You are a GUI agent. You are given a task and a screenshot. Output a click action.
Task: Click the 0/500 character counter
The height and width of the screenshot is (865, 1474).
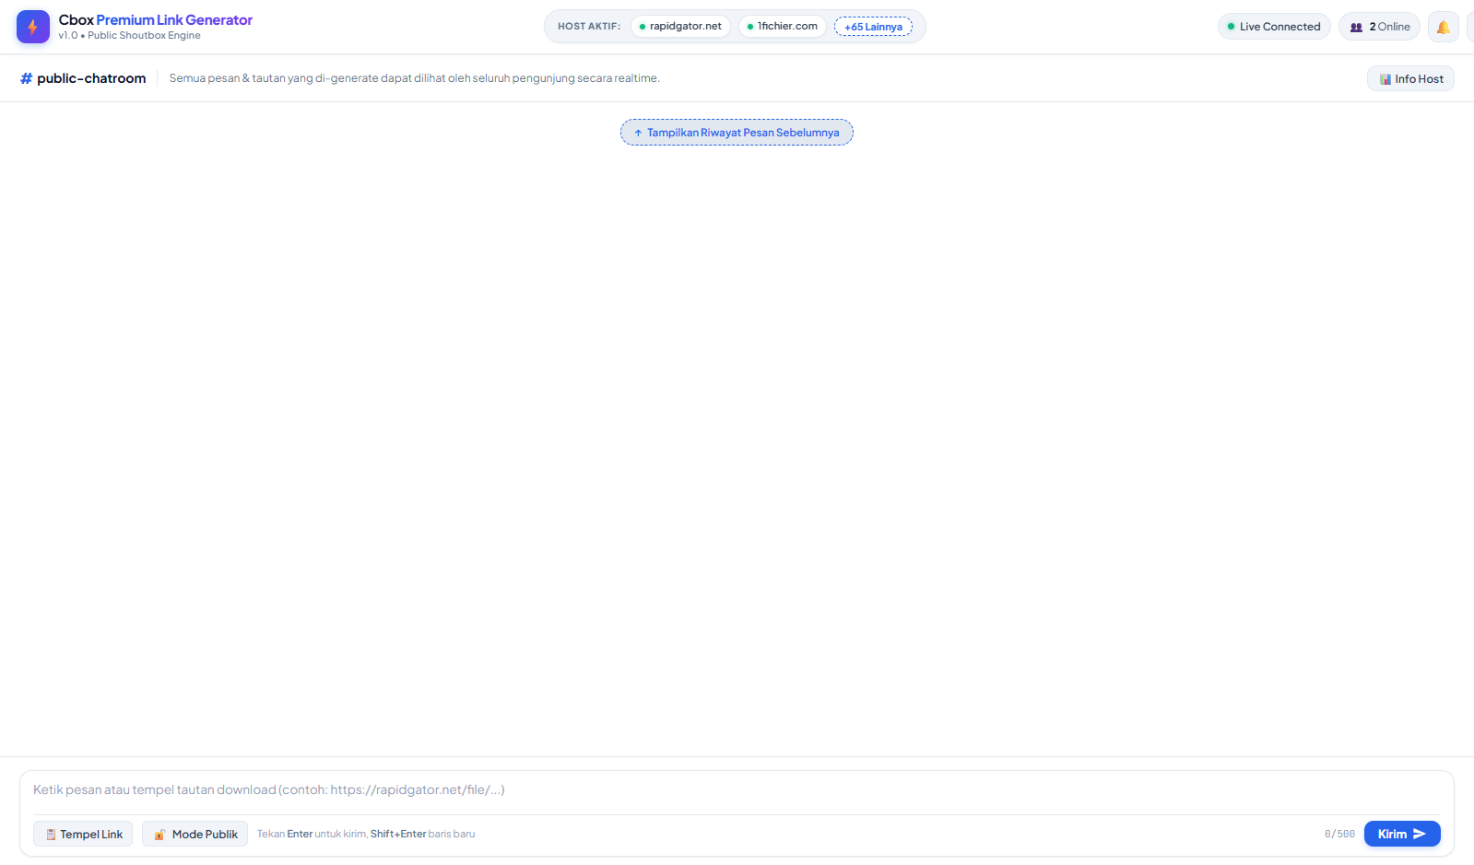point(1339,834)
